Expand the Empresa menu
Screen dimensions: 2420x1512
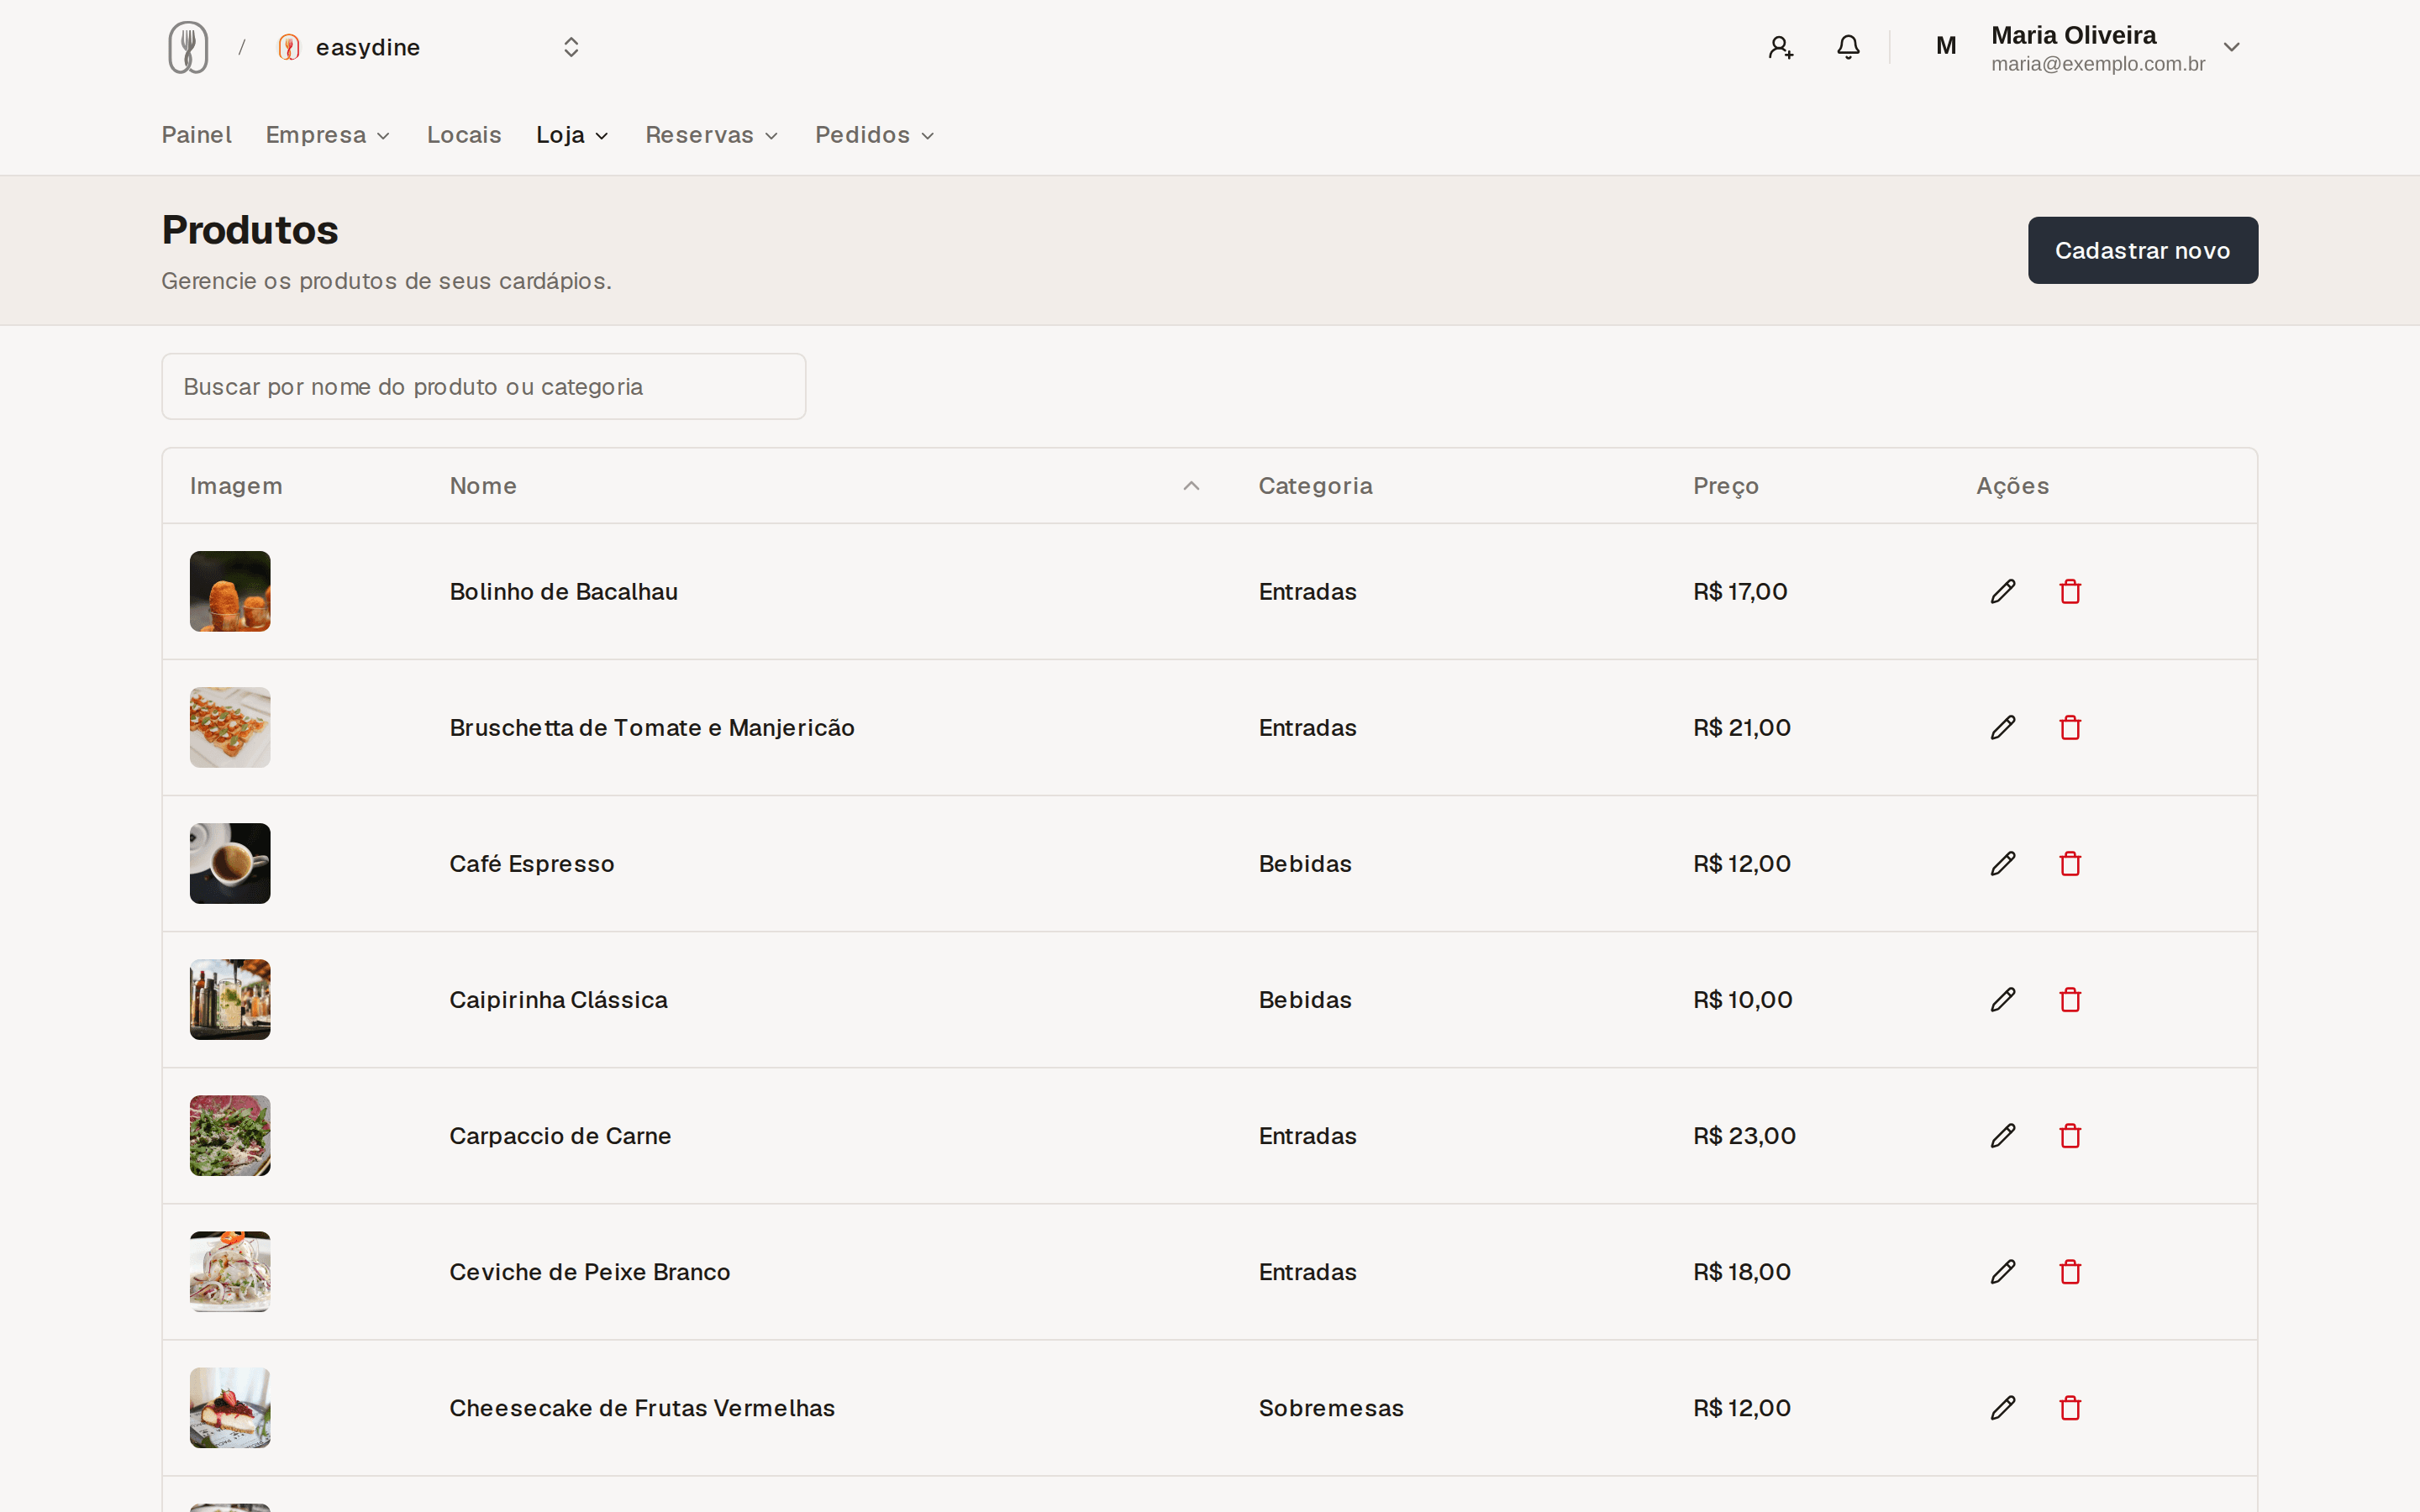coord(327,135)
